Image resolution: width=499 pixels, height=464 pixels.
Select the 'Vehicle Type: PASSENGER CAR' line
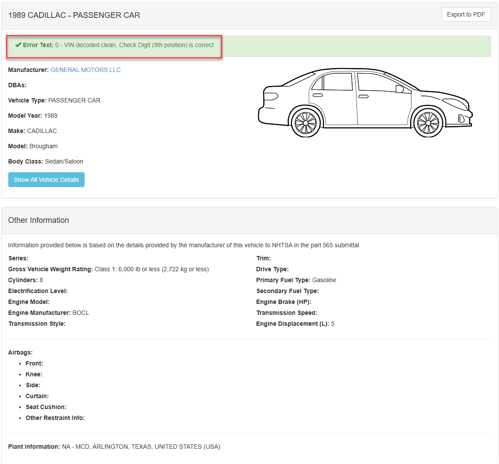coord(54,101)
